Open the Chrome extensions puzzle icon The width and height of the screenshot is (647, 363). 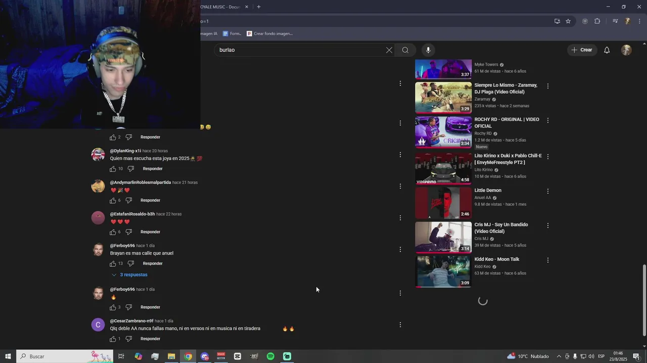tap(597, 21)
